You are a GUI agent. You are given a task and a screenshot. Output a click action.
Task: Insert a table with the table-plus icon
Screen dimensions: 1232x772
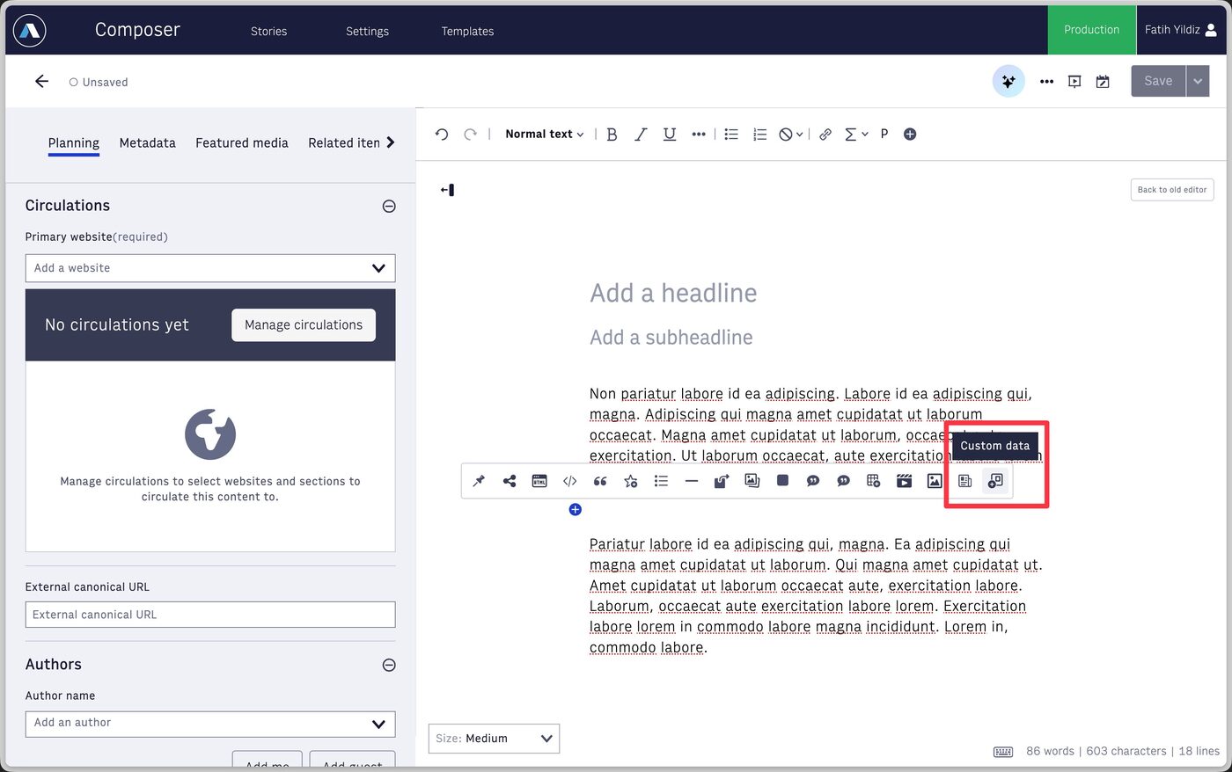coord(874,481)
